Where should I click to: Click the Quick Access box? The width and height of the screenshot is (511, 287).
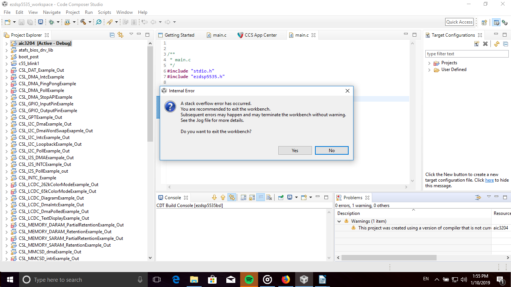point(459,22)
